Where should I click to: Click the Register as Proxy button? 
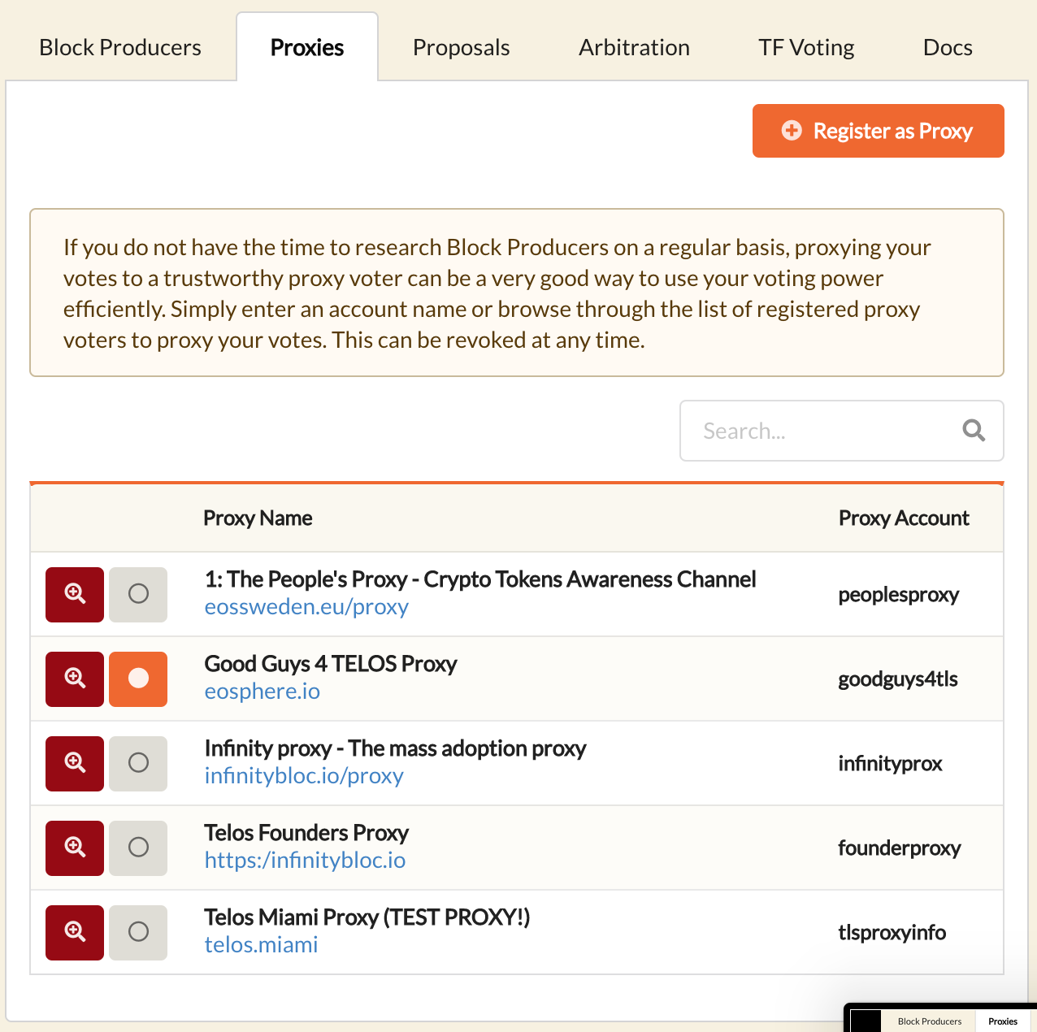pos(878,131)
